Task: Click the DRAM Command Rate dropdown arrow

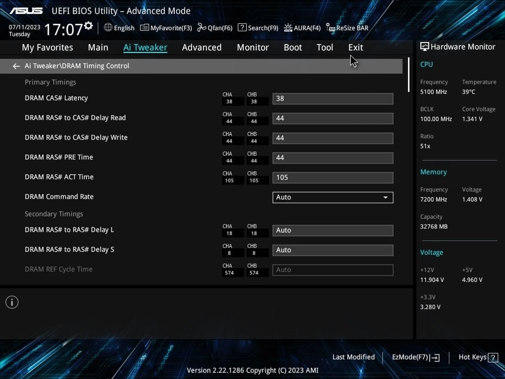Action: click(385, 197)
